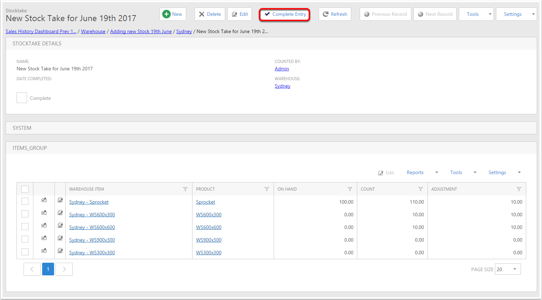Toggle the select-all header checkbox

pos(25,189)
